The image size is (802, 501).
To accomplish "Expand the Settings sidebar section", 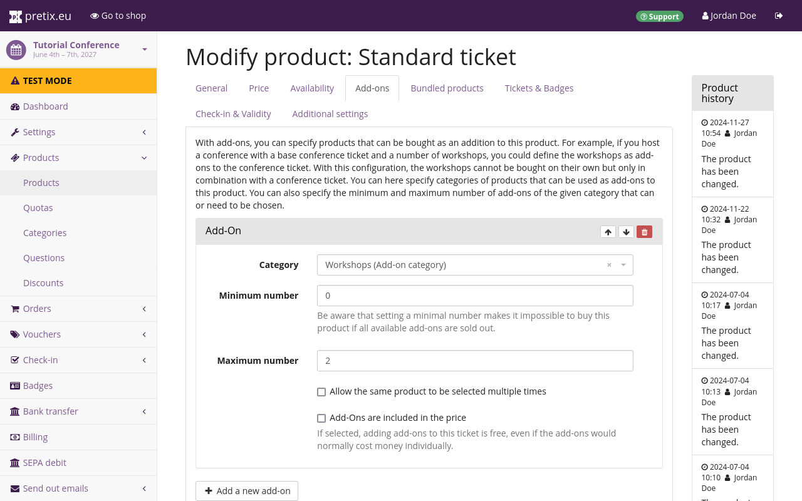I will (x=39, y=132).
